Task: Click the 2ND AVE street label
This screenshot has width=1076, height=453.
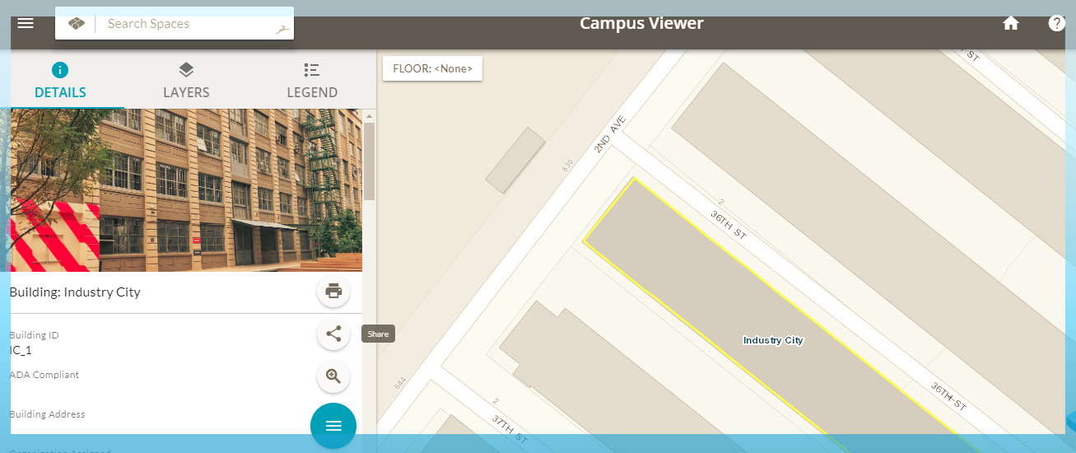Action: (610, 134)
